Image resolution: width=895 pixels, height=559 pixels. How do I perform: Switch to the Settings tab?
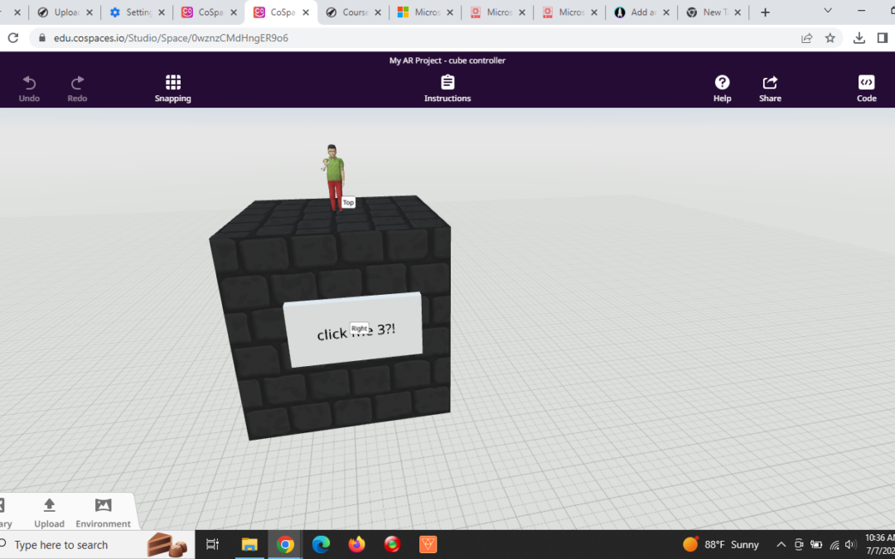coord(137,12)
